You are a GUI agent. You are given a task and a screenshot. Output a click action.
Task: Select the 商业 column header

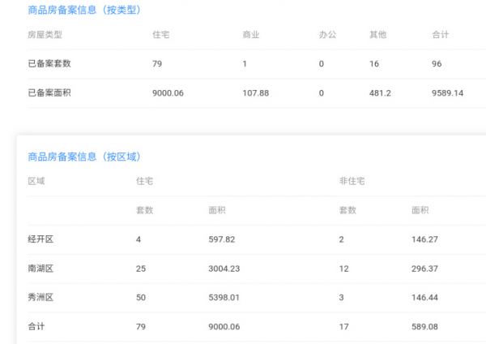pyautogui.click(x=251, y=34)
